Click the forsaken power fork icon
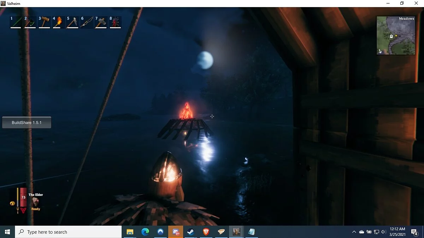This screenshot has height=238, width=424. pos(18,210)
